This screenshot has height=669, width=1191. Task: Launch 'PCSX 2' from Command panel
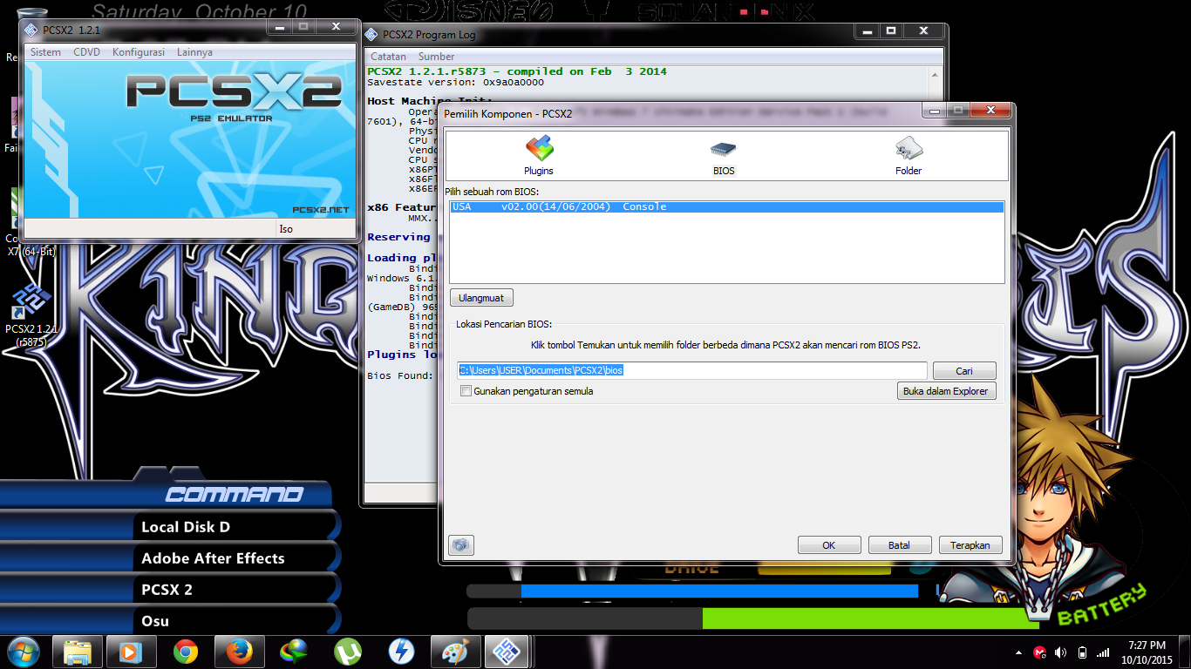pos(167,590)
